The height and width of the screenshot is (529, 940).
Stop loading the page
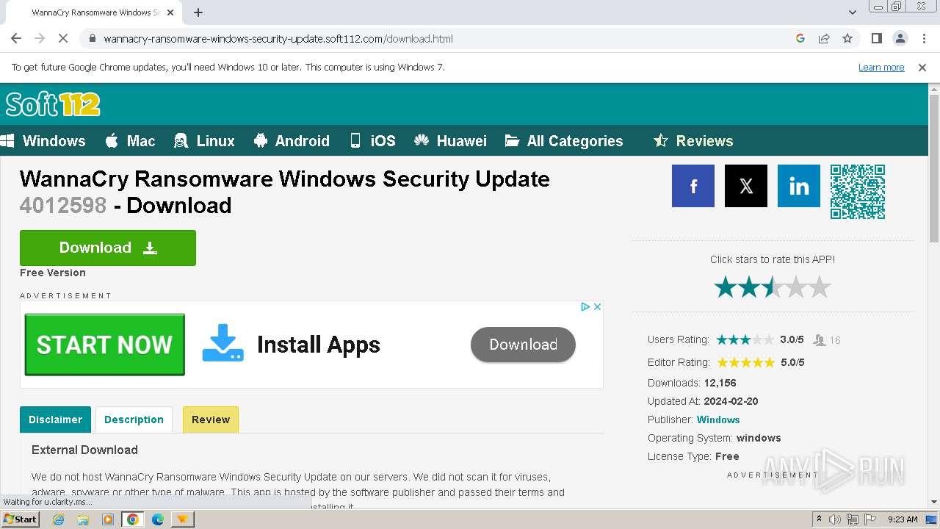tap(63, 38)
